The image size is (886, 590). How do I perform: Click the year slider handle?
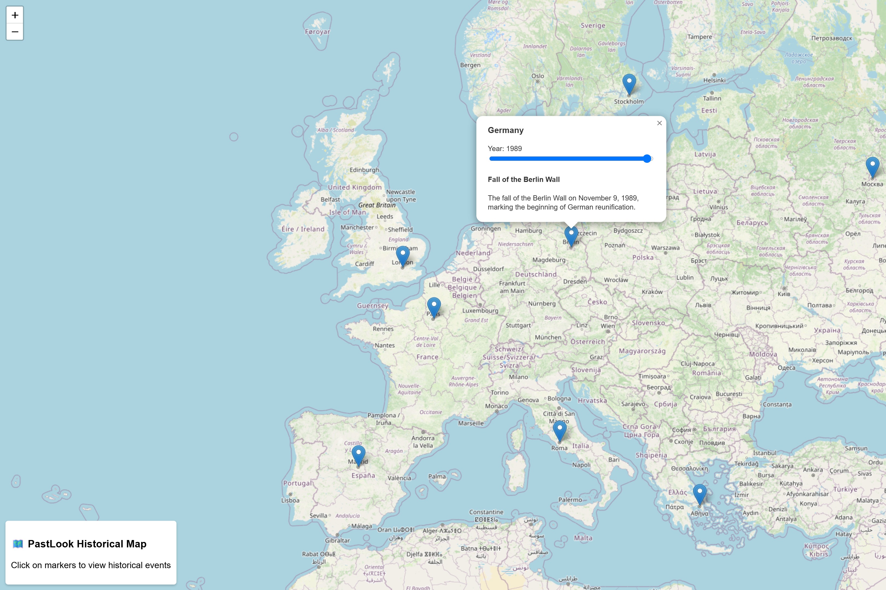[647, 159]
